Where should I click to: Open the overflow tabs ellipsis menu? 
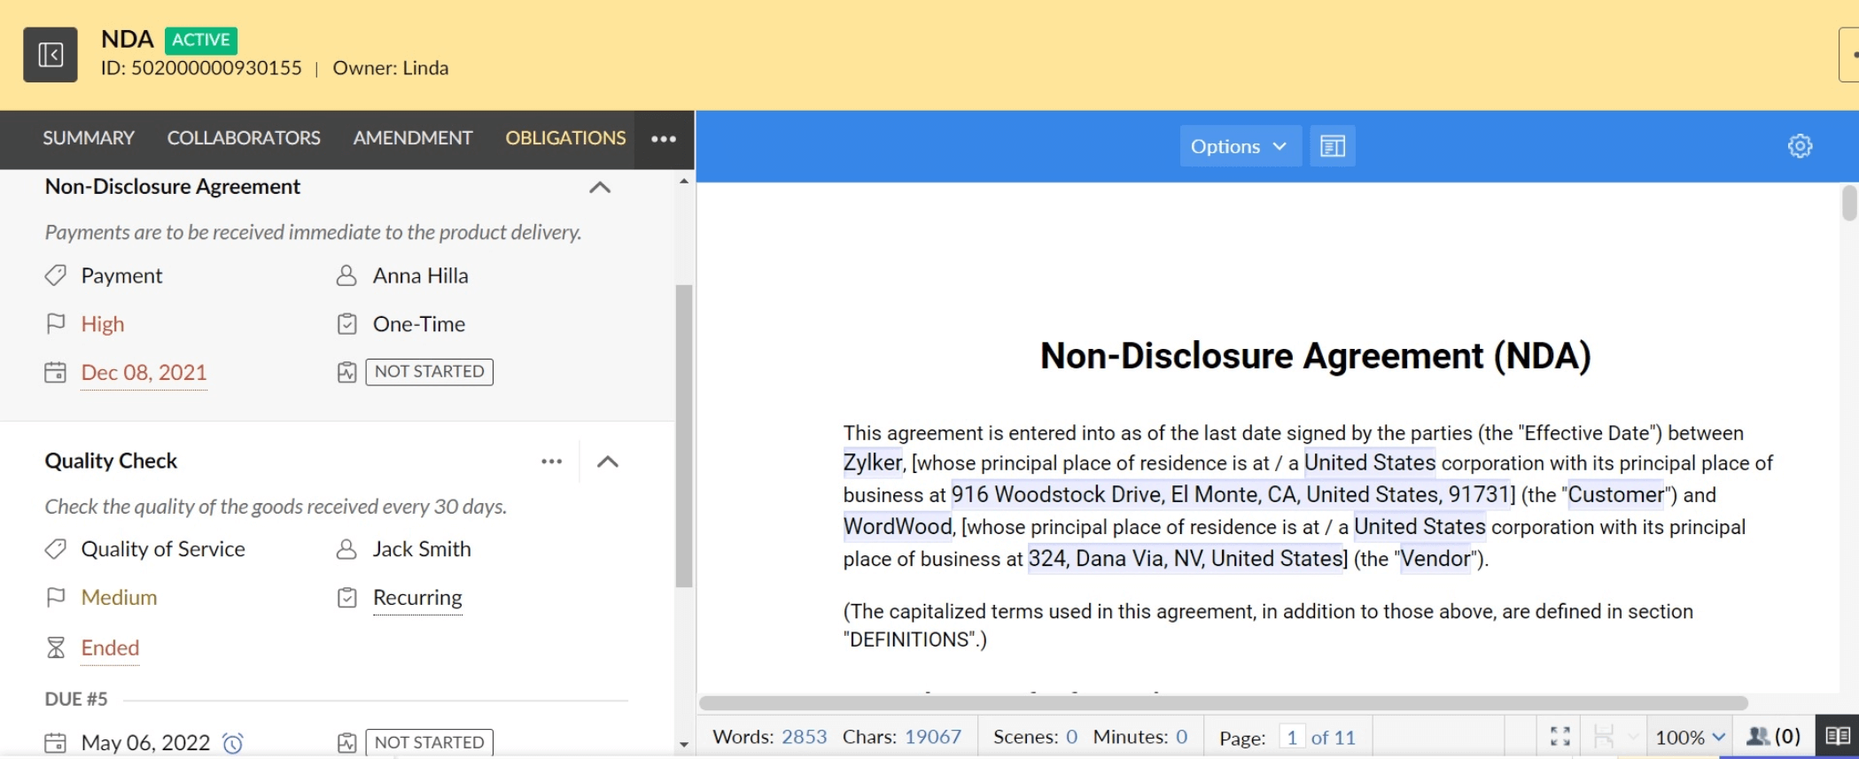pos(664,139)
